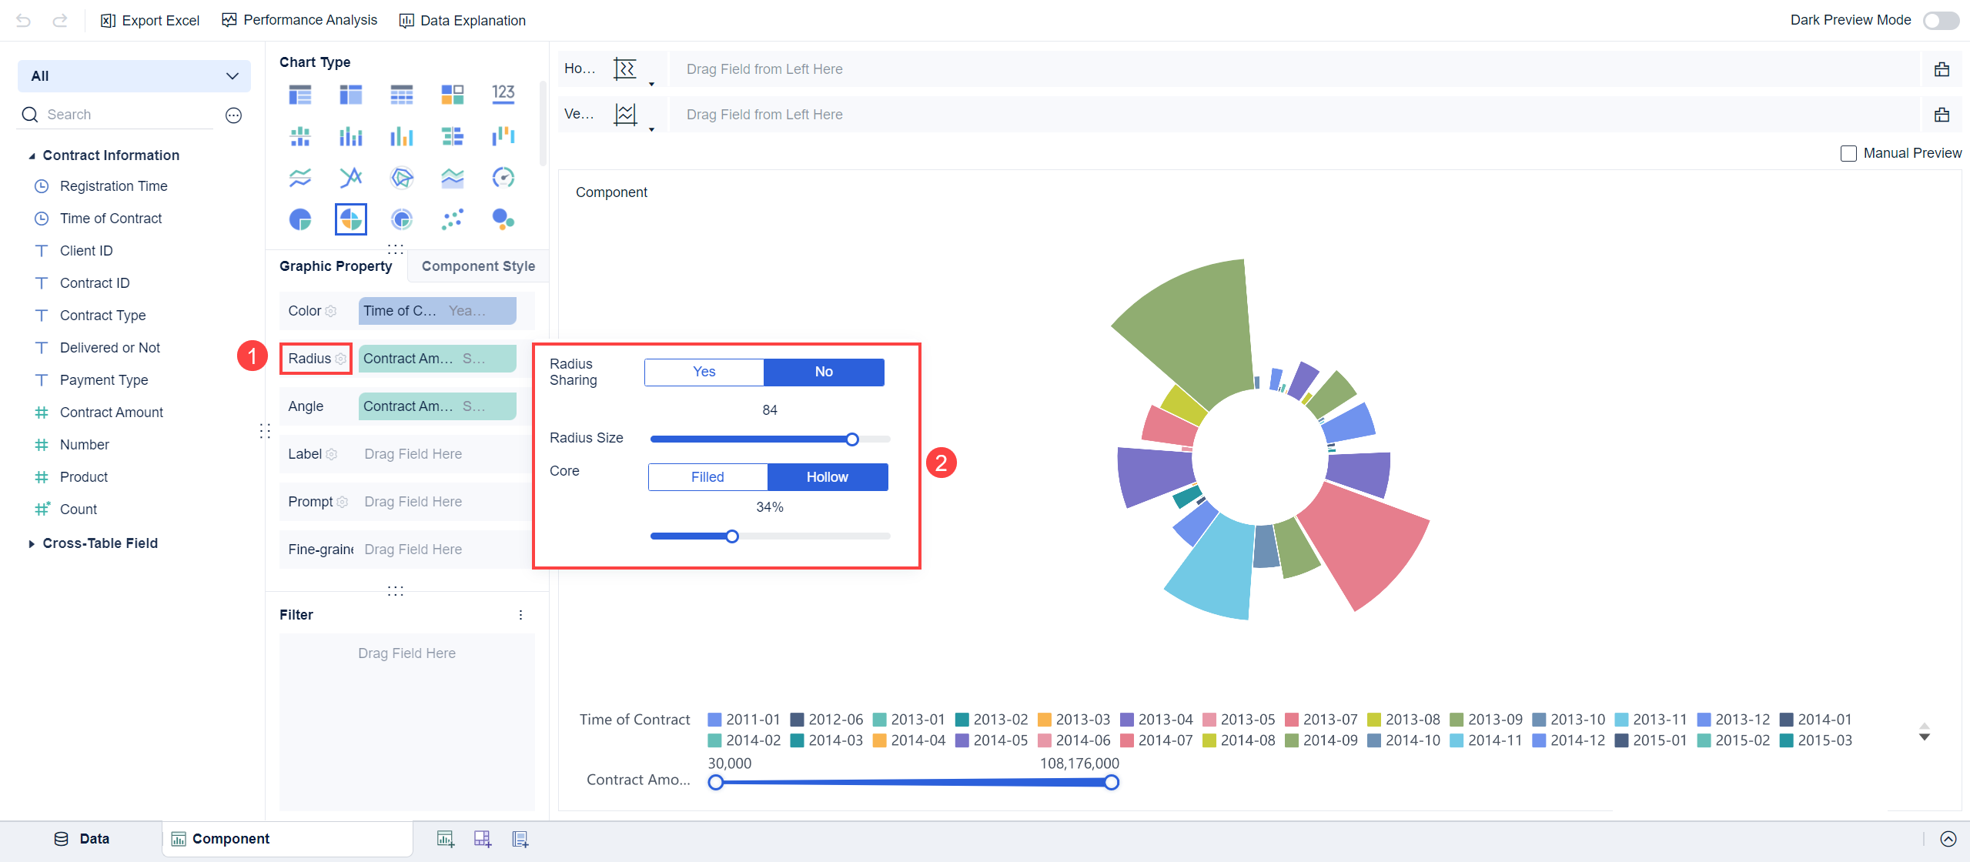Select the gauge chart type icon
The height and width of the screenshot is (862, 1970).
click(503, 178)
